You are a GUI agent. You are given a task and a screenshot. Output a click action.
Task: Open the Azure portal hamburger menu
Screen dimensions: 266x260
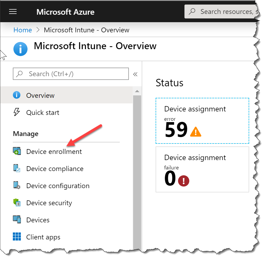click(13, 11)
